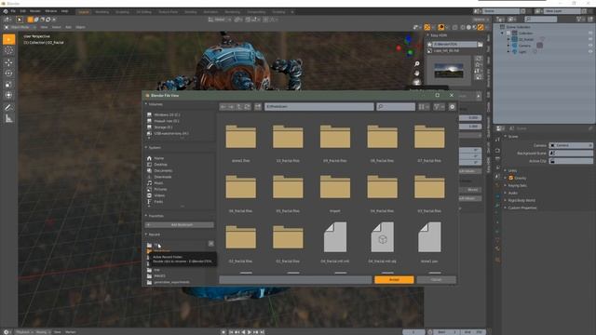Open the 04_fractal.mtl.obj file icon
The width and height of the screenshot is (596, 335).
[382, 238]
